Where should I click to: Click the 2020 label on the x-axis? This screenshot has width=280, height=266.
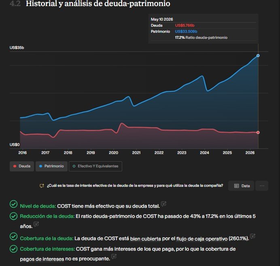(x=114, y=153)
